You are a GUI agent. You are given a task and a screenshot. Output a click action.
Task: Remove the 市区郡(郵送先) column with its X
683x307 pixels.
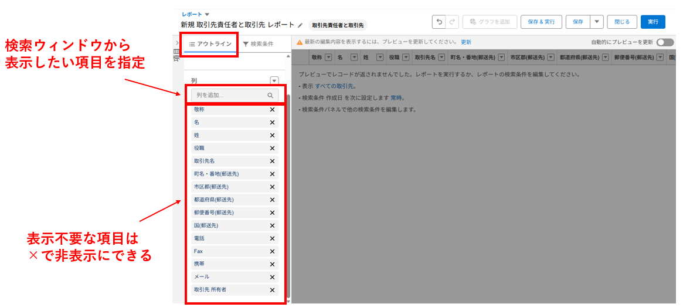[x=272, y=187]
